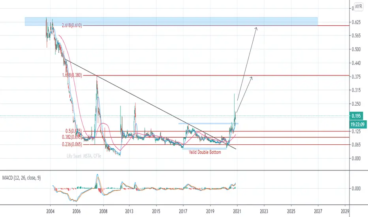Click the 2027 time axis label
The image size is (368, 217).
click(x=318, y=211)
